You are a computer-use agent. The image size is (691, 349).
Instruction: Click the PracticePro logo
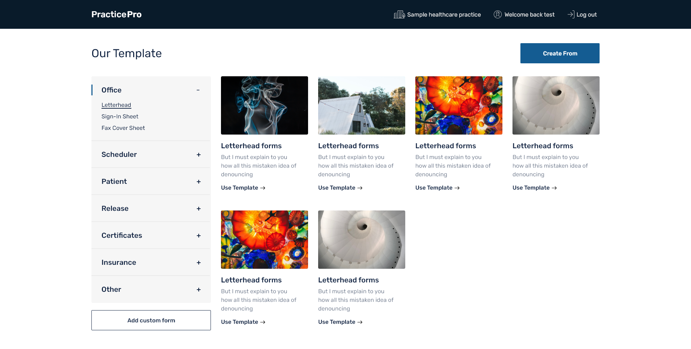(x=116, y=14)
